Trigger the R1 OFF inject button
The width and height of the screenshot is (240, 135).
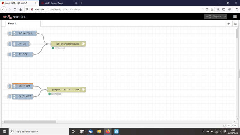[x=9, y=54]
